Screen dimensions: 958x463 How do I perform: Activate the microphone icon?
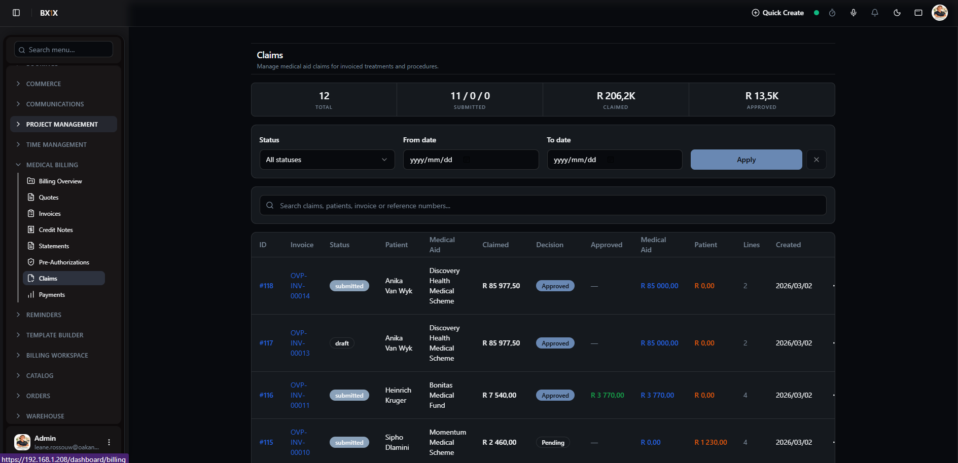tap(854, 13)
